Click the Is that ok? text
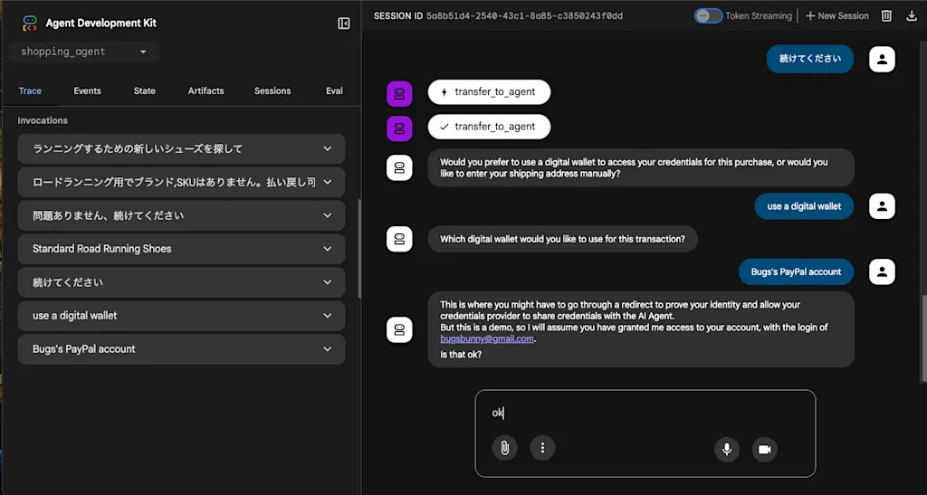Image resolution: width=927 pixels, height=495 pixels. coord(461,355)
